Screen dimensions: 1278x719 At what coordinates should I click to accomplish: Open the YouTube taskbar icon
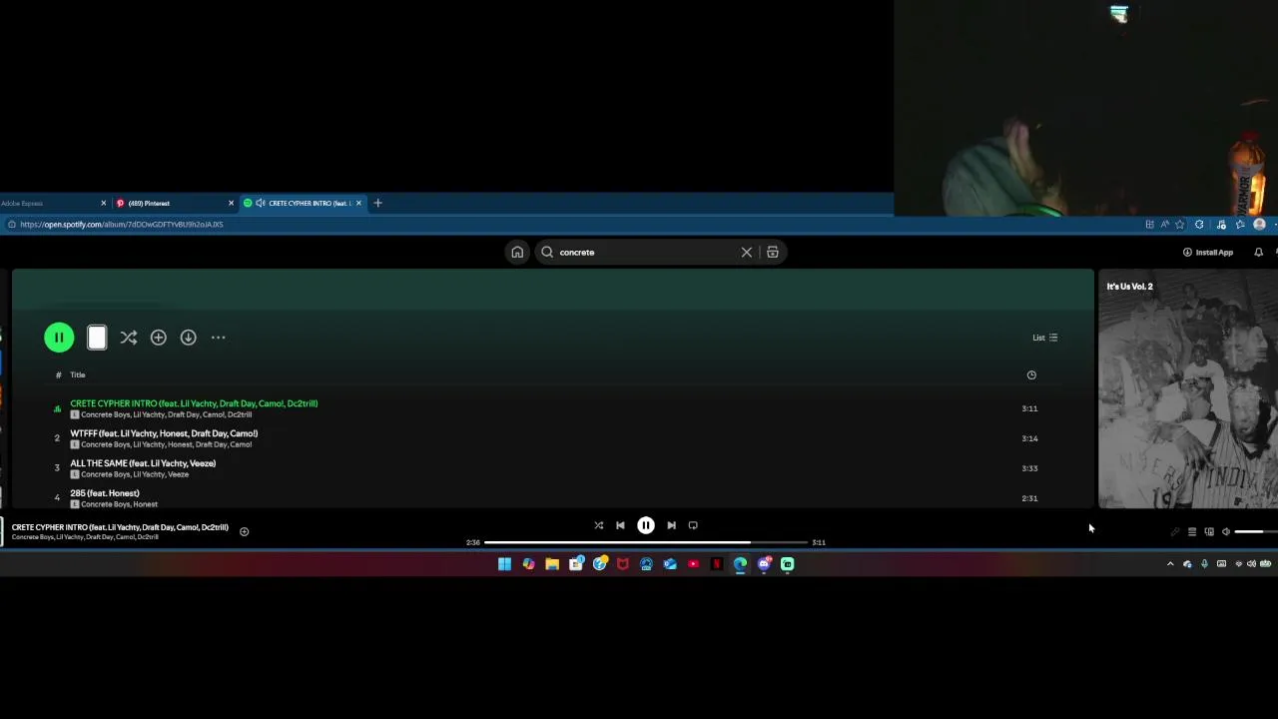693,564
